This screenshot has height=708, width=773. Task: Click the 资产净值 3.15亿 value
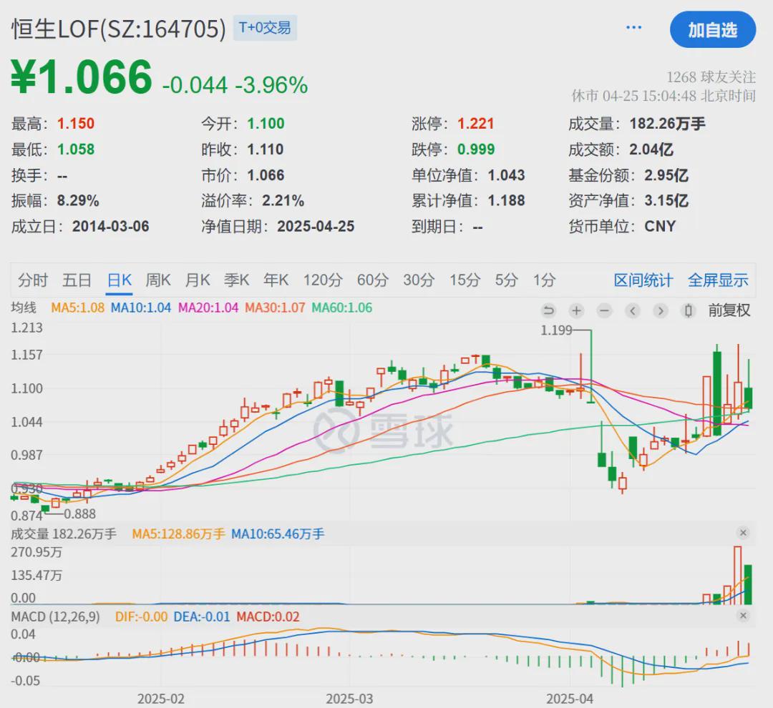666,200
